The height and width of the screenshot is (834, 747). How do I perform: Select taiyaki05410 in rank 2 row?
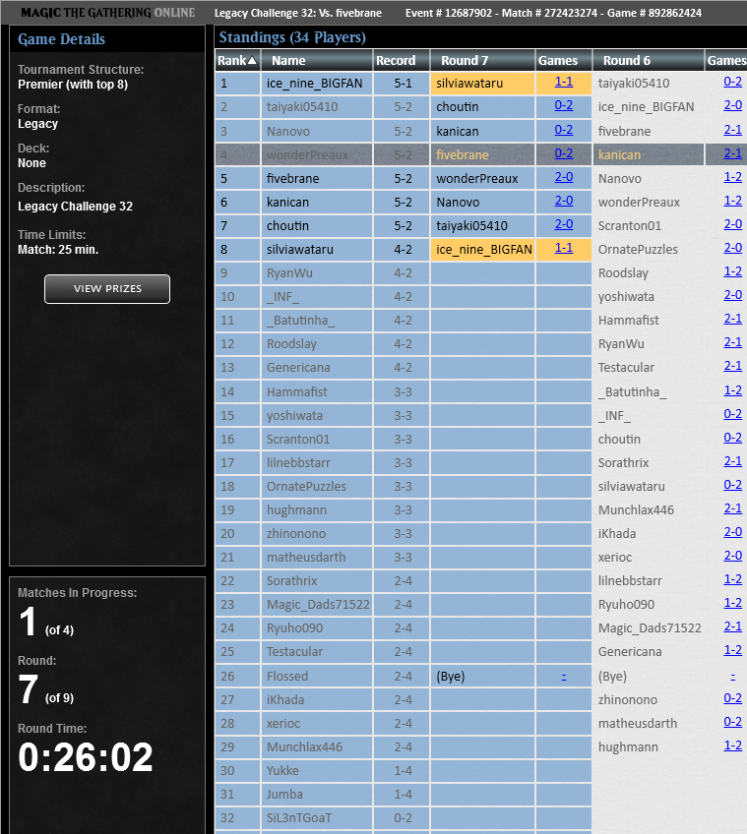click(x=302, y=107)
